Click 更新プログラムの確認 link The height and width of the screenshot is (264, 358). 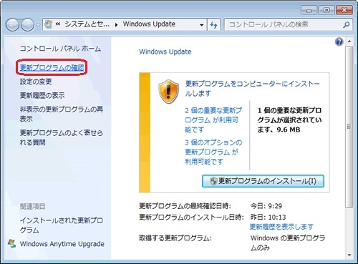click(52, 68)
